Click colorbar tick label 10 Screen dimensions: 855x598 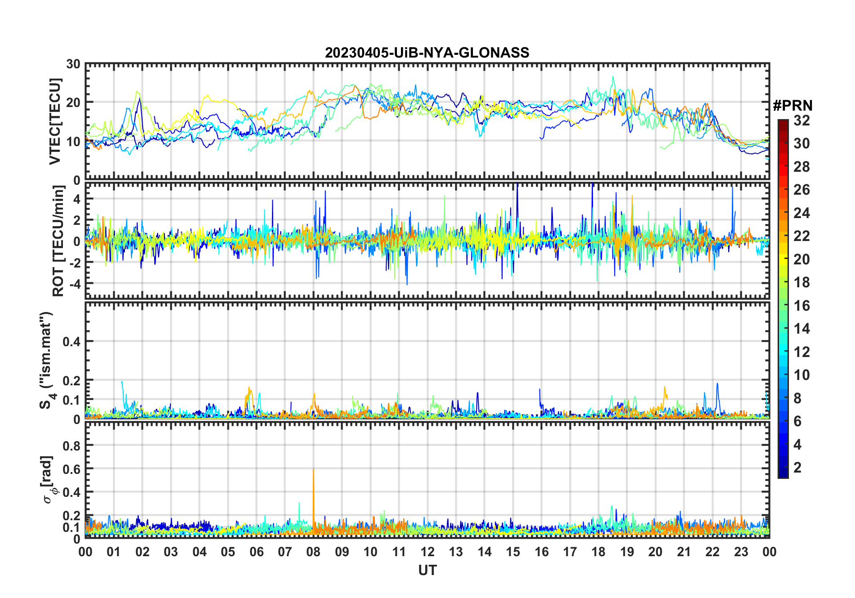point(802,375)
